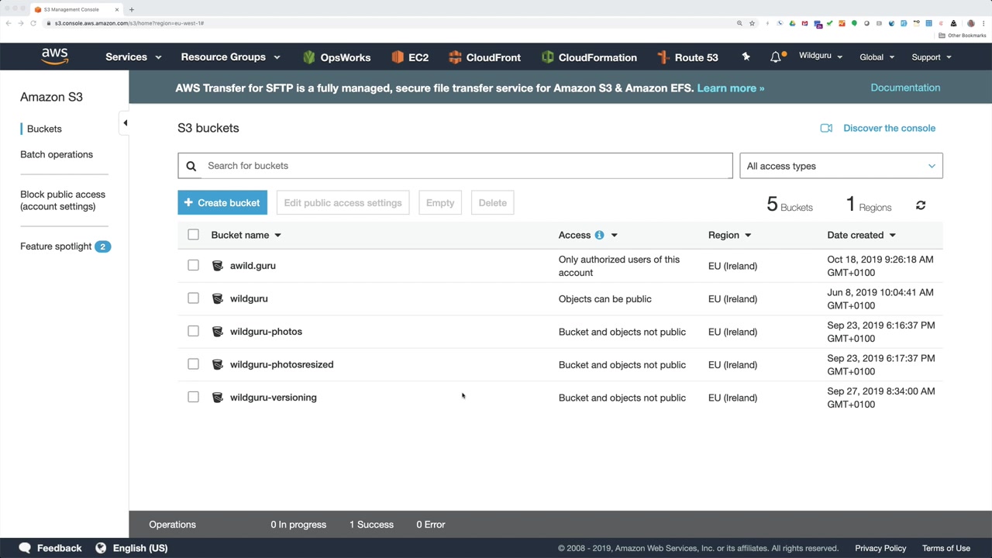The width and height of the screenshot is (992, 558).
Task: Open the All access types filter
Action: pyautogui.click(x=841, y=166)
